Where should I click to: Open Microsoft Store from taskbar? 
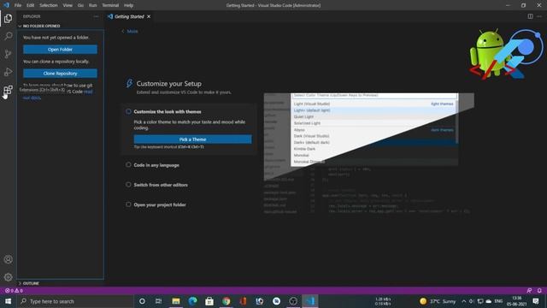[x=209, y=301]
